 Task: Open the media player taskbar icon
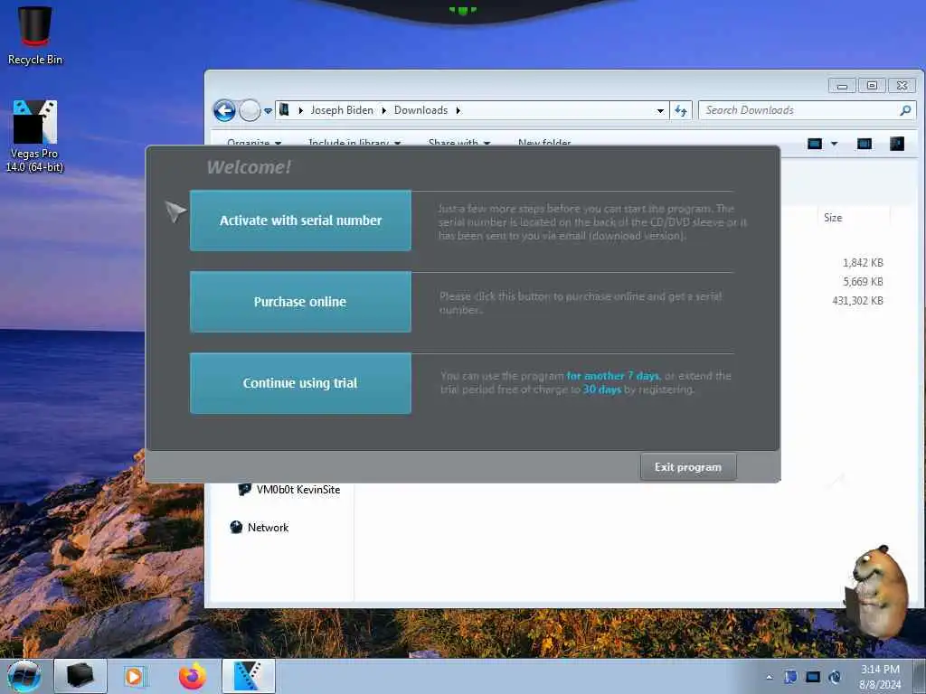click(x=136, y=676)
